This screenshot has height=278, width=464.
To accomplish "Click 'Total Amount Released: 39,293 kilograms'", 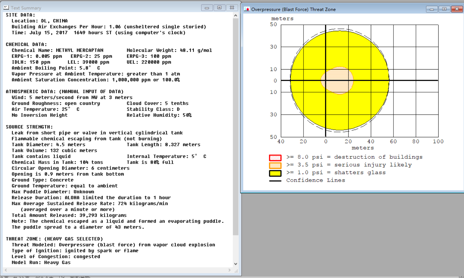I will [x=69, y=215].
